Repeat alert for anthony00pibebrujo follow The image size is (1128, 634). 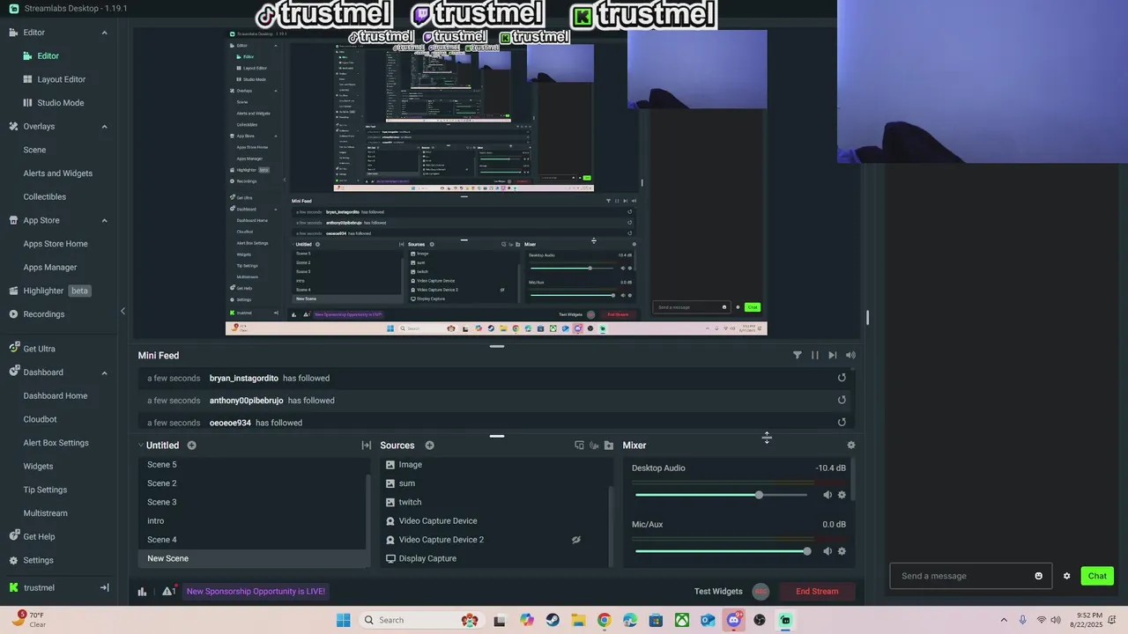coord(842,400)
